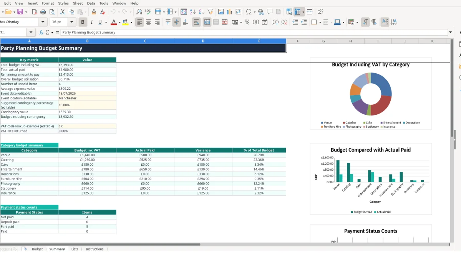461x259 pixels.
Task: Open the font size dropdown
Action: tap(71, 22)
